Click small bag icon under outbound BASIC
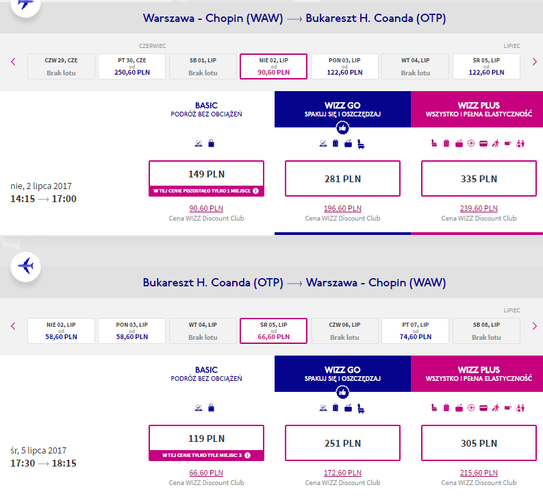Screen dimensions: 543x496 (212, 143)
